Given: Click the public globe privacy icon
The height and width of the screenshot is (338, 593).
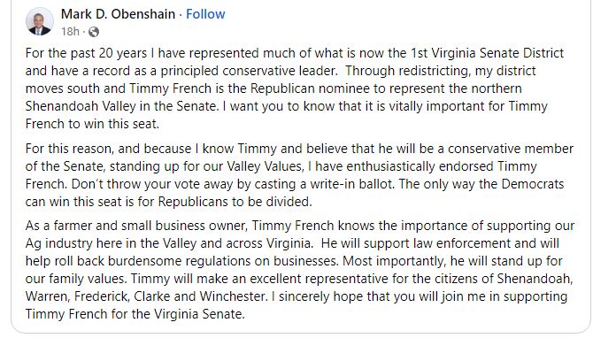Looking at the screenshot, I should (94, 32).
